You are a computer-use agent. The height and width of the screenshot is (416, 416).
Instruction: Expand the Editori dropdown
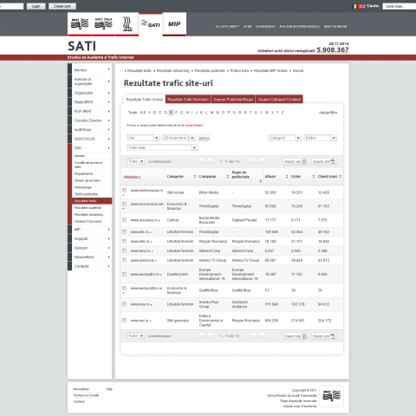[x=320, y=138]
